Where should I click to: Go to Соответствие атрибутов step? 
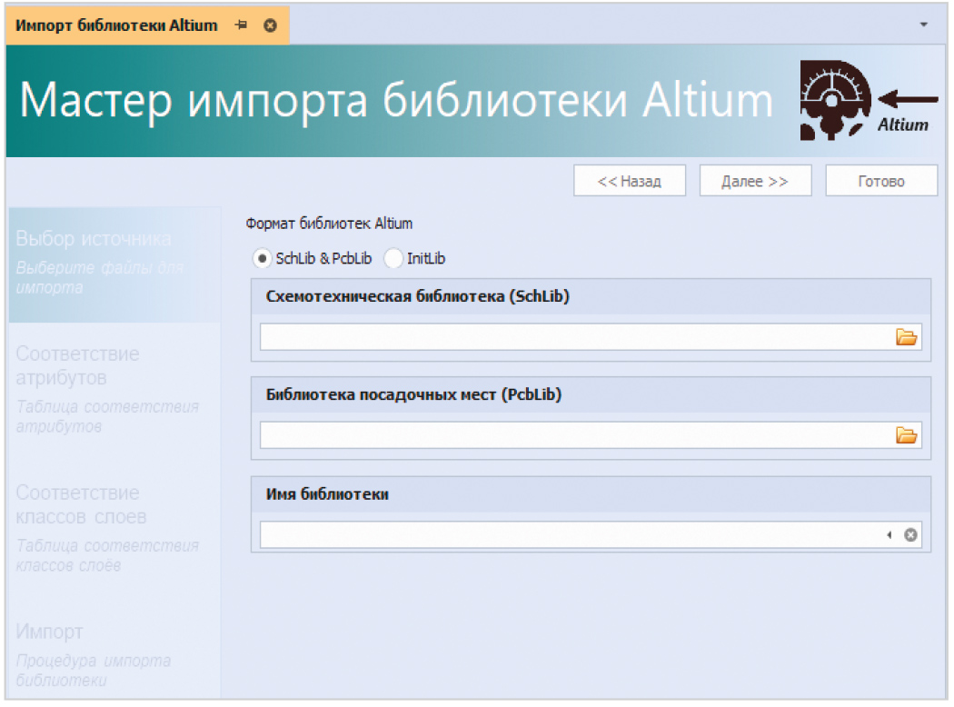114,390
